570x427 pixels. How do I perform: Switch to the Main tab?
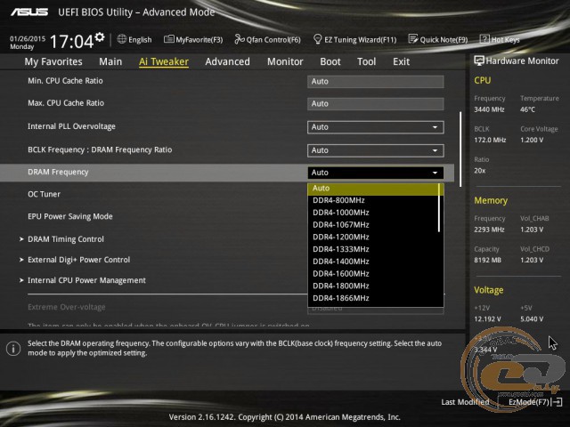tap(110, 61)
